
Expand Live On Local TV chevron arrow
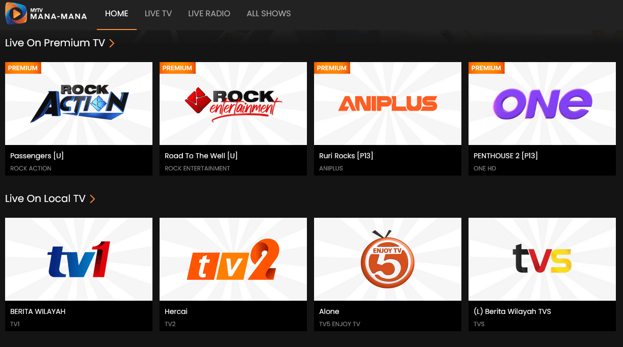pos(92,199)
